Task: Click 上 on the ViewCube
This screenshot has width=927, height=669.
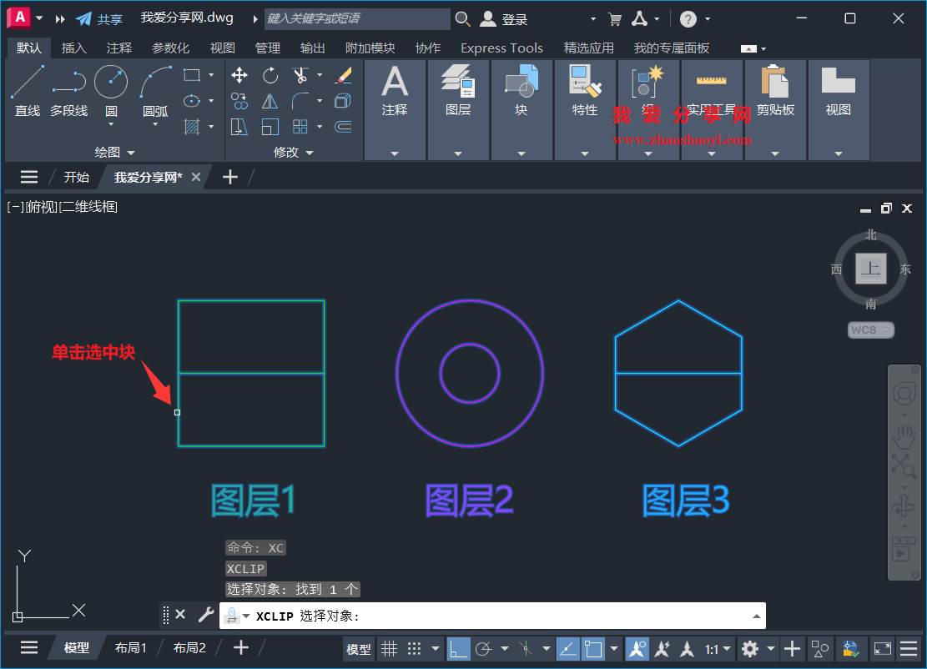Action: click(870, 269)
